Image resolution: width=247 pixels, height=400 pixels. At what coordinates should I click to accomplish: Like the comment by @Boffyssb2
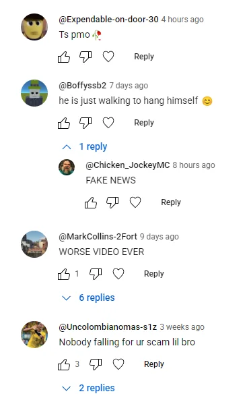(64, 123)
